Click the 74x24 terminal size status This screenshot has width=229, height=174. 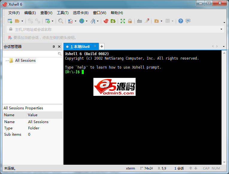(146, 168)
